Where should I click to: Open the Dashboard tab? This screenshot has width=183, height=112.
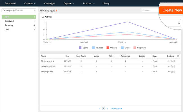tap(10, 3)
